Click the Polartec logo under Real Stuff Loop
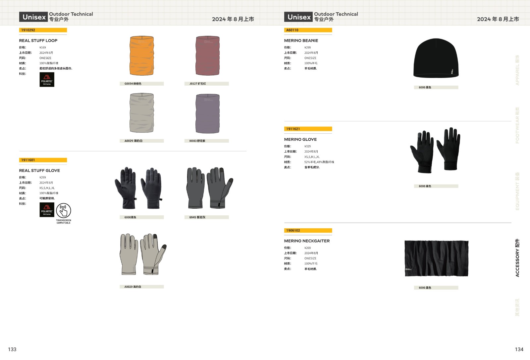The height and width of the screenshot is (360, 530). (47, 80)
